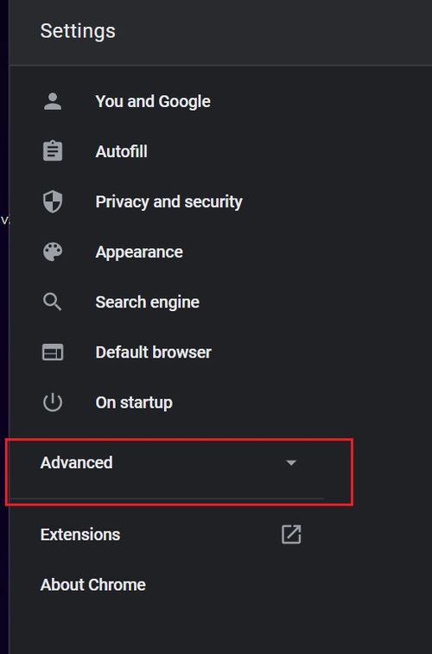Open the About Chrome page
Viewport: 432px width, 654px height.
click(x=93, y=585)
